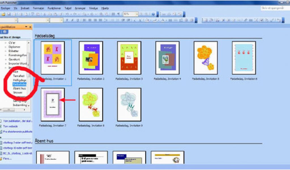
Task: Expand the Gavekort tree node
Action: point(6,59)
